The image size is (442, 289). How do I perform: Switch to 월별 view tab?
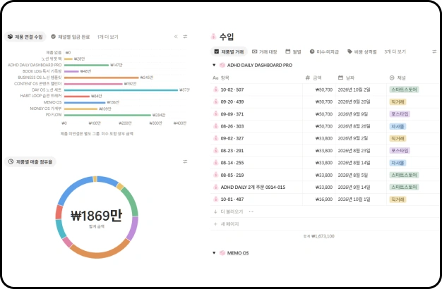pyautogui.click(x=293, y=51)
